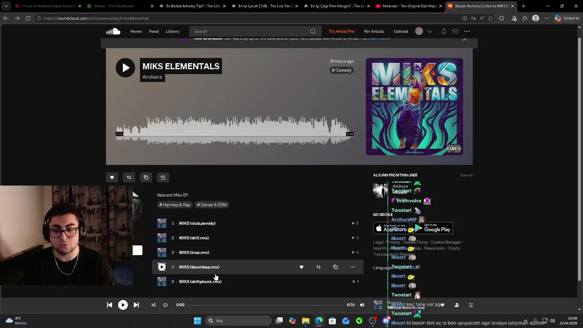
Task: Open the Sohbet et Copilot button
Action: (x=568, y=18)
